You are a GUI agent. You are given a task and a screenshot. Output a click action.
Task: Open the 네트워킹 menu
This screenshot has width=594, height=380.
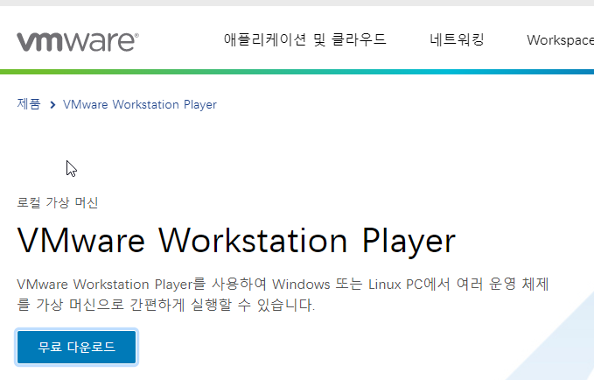pos(457,39)
